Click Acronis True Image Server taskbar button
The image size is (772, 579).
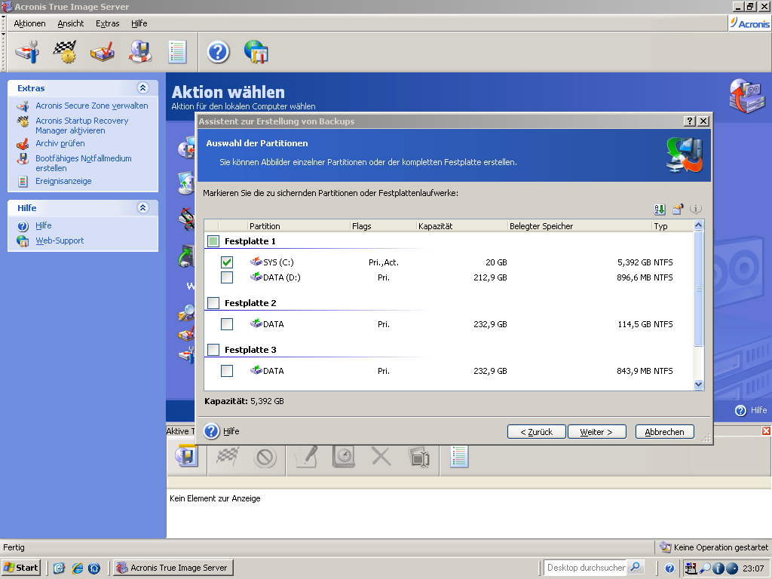[173, 568]
